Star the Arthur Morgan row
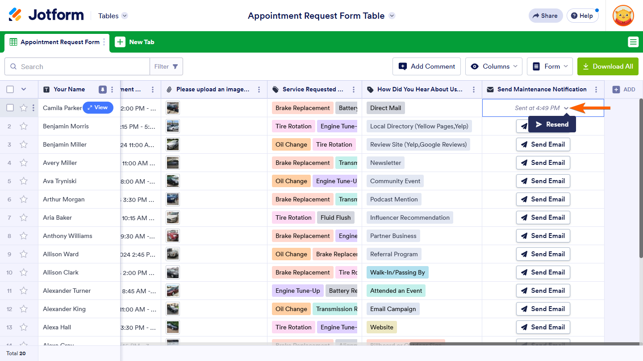Viewport: 643px width, 361px height. pyautogui.click(x=24, y=199)
